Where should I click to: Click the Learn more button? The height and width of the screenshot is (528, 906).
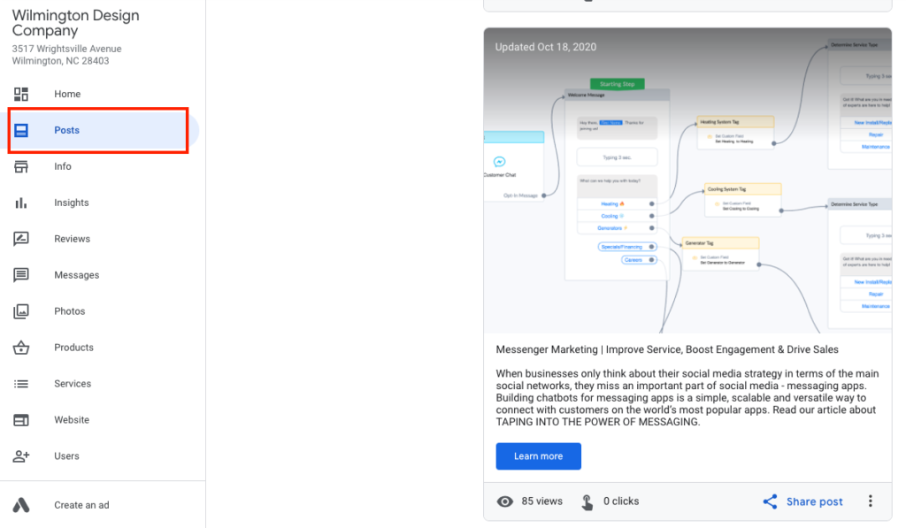[x=539, y=456]
